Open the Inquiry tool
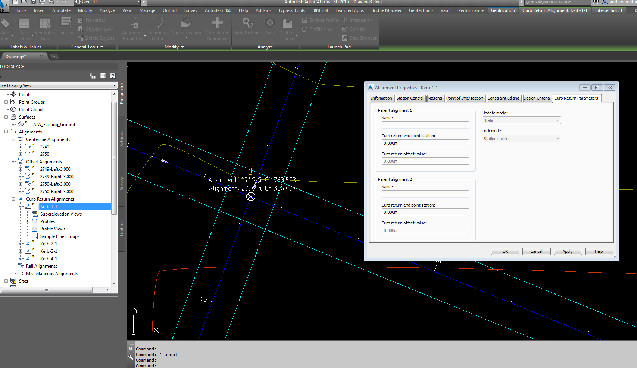 66,27
